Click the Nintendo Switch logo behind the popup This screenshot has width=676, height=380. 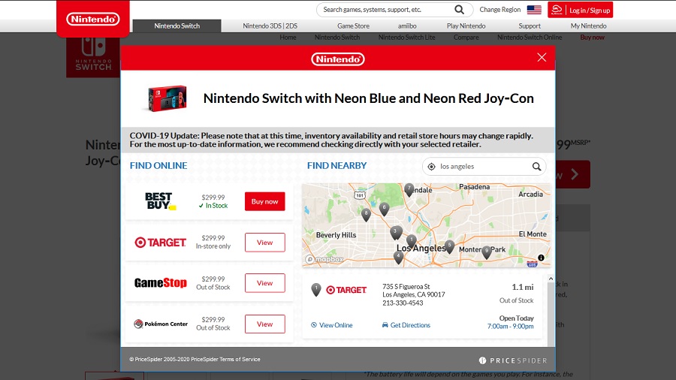click(94, 55)
